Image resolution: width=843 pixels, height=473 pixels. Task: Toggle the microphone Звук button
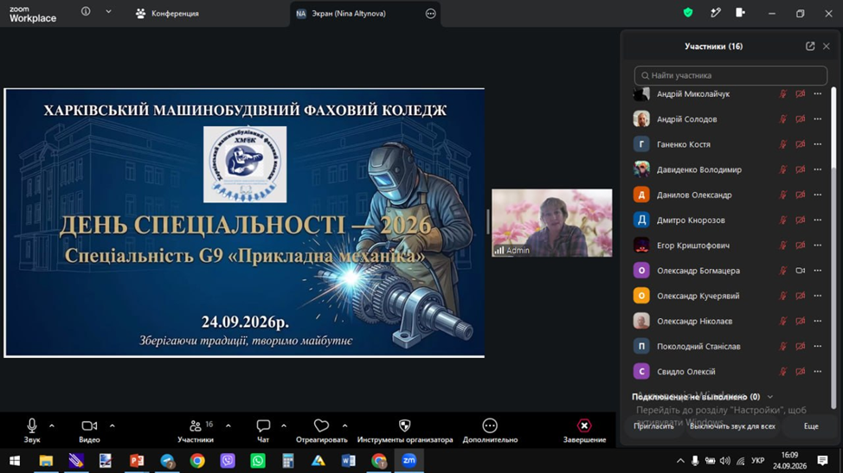32,431
